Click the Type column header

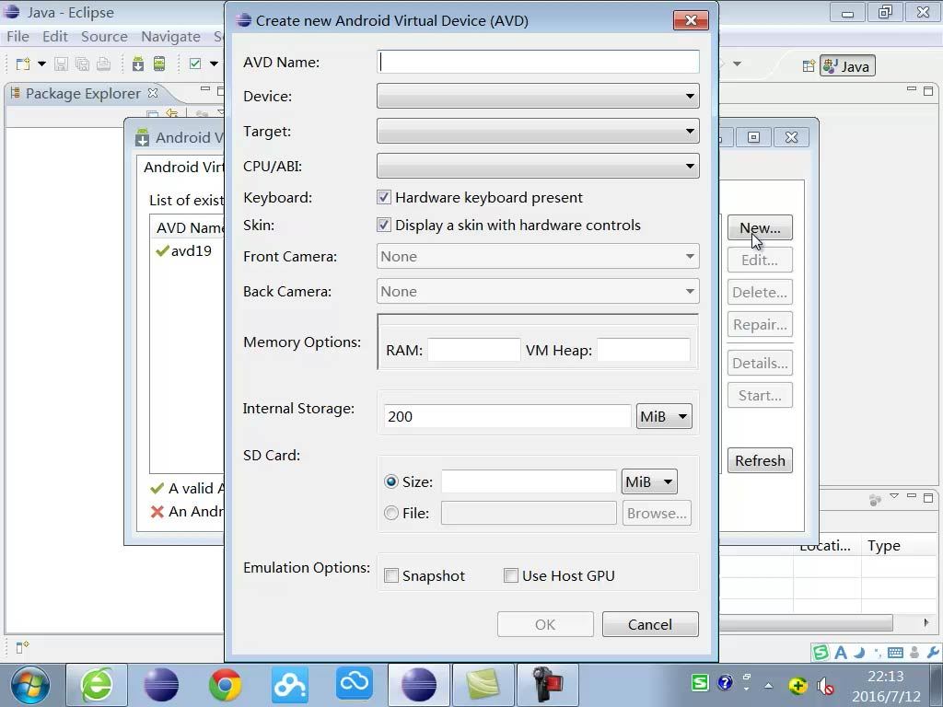click(883, 545)
